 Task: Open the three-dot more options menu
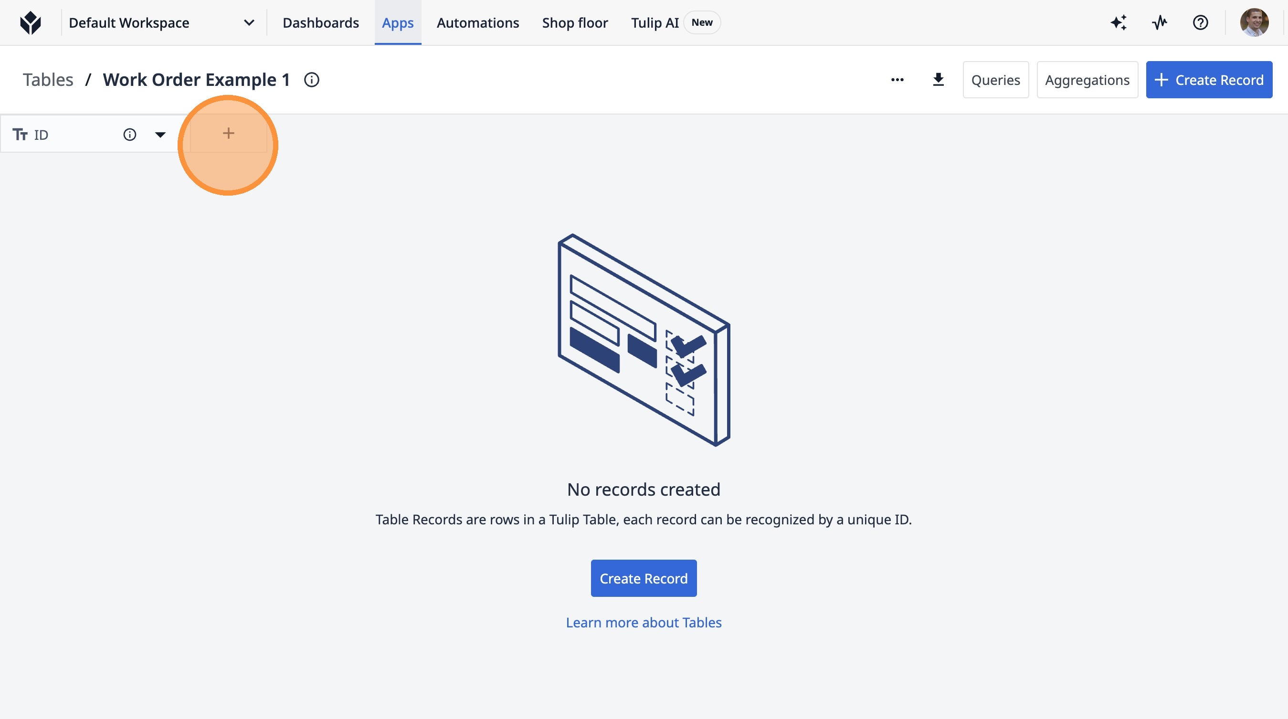pyautogui.click(x=897, y=80)
